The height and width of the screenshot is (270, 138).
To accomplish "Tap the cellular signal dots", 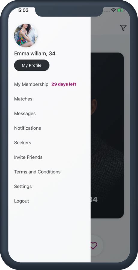I will pos(107,11).
